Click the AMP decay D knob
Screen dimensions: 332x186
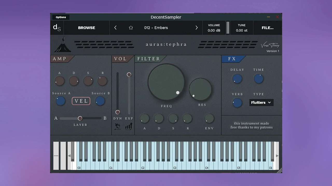click(x=74, y=81)
